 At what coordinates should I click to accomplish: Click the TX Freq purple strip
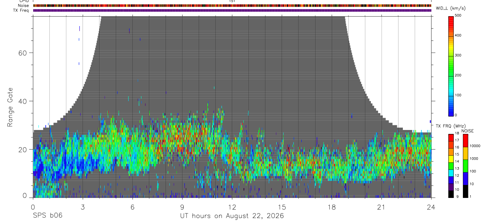click(x=232, y=10)
